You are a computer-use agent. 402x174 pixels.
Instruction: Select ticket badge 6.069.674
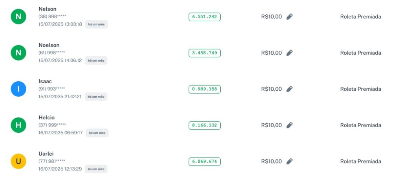coord(205,161)
